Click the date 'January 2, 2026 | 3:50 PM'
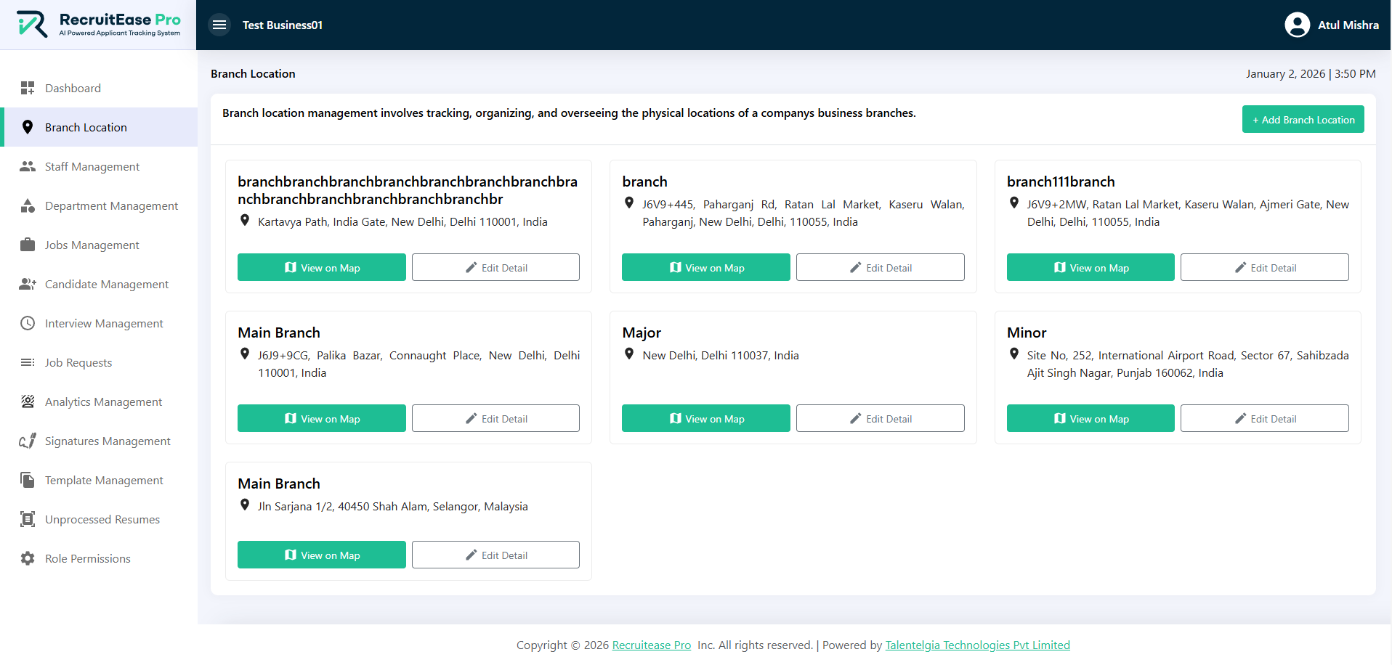Screen dimensions: 1392x665 tap(1311, 73)
